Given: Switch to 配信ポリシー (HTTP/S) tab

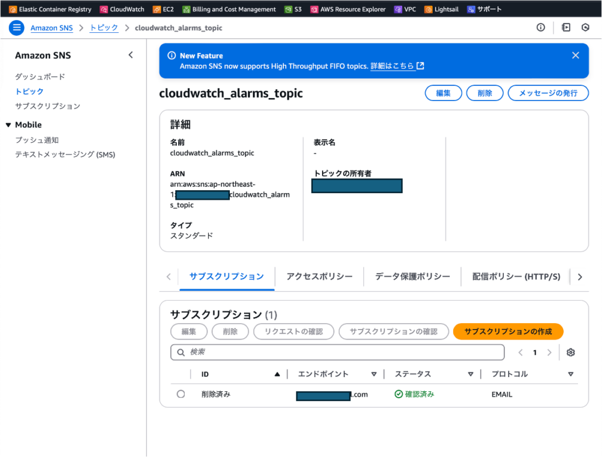Looking at the screenshot, I should point(516,277).
